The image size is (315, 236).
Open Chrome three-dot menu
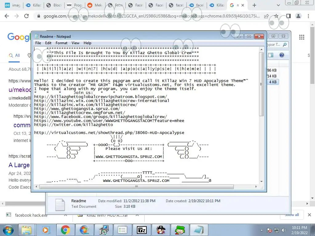coord(308,16)
